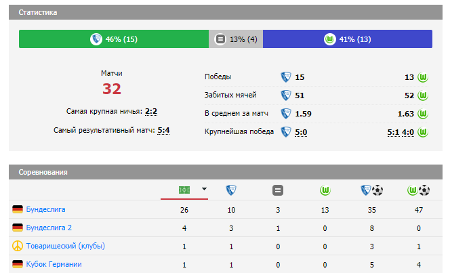The height and width of the screenshot is (279, 450).
Task: Click the Wolfsburg logo in the Победы row
Action: coord(424,77)
